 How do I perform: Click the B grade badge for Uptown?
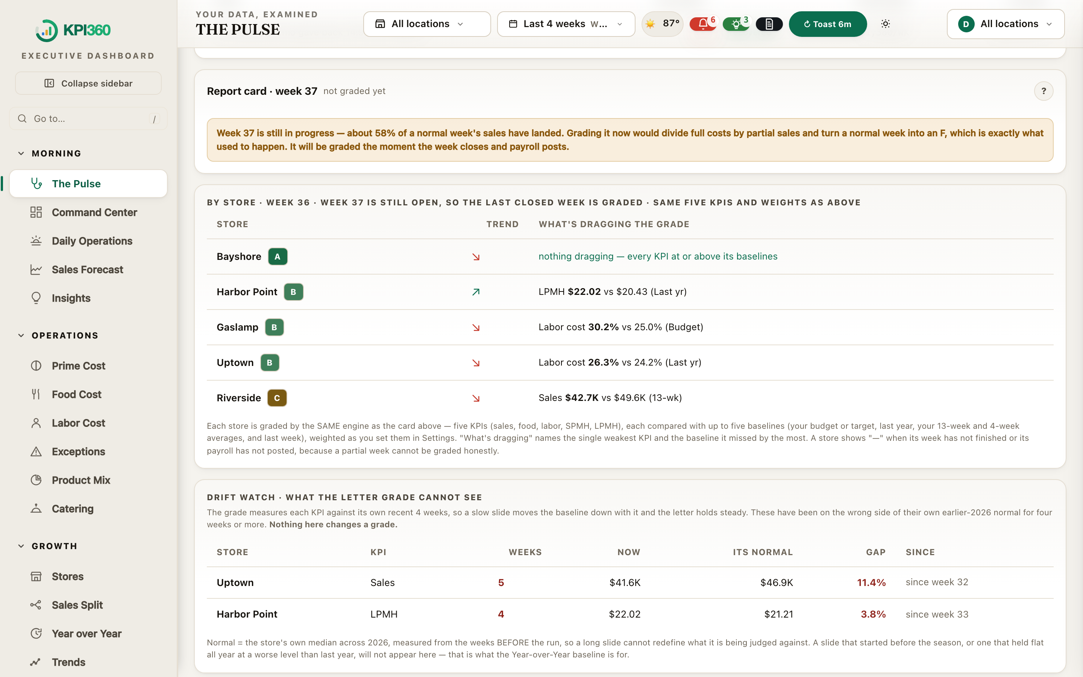coord(270,363)
